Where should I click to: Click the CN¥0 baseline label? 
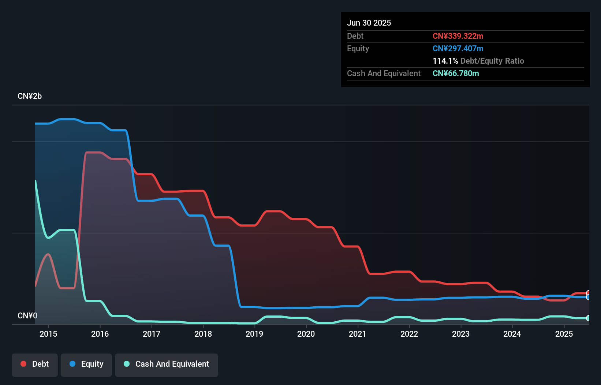(27, 315)
